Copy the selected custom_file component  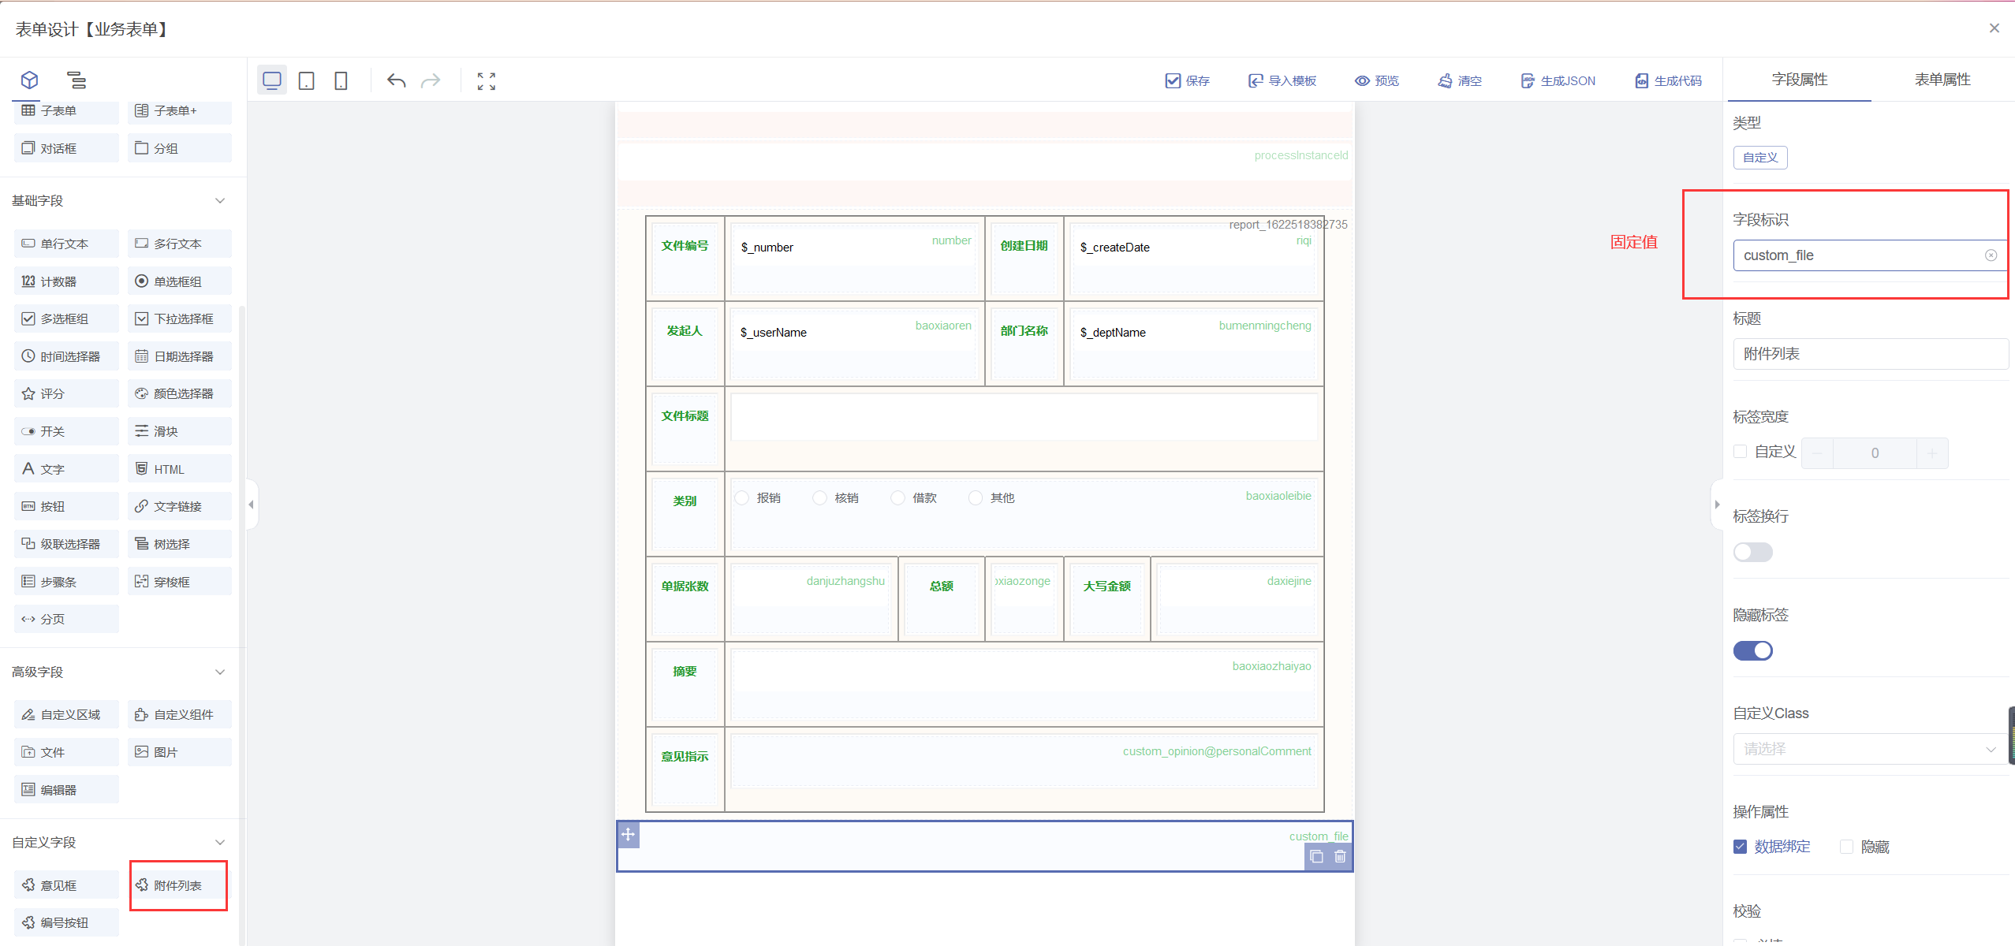coord(1316,857)
